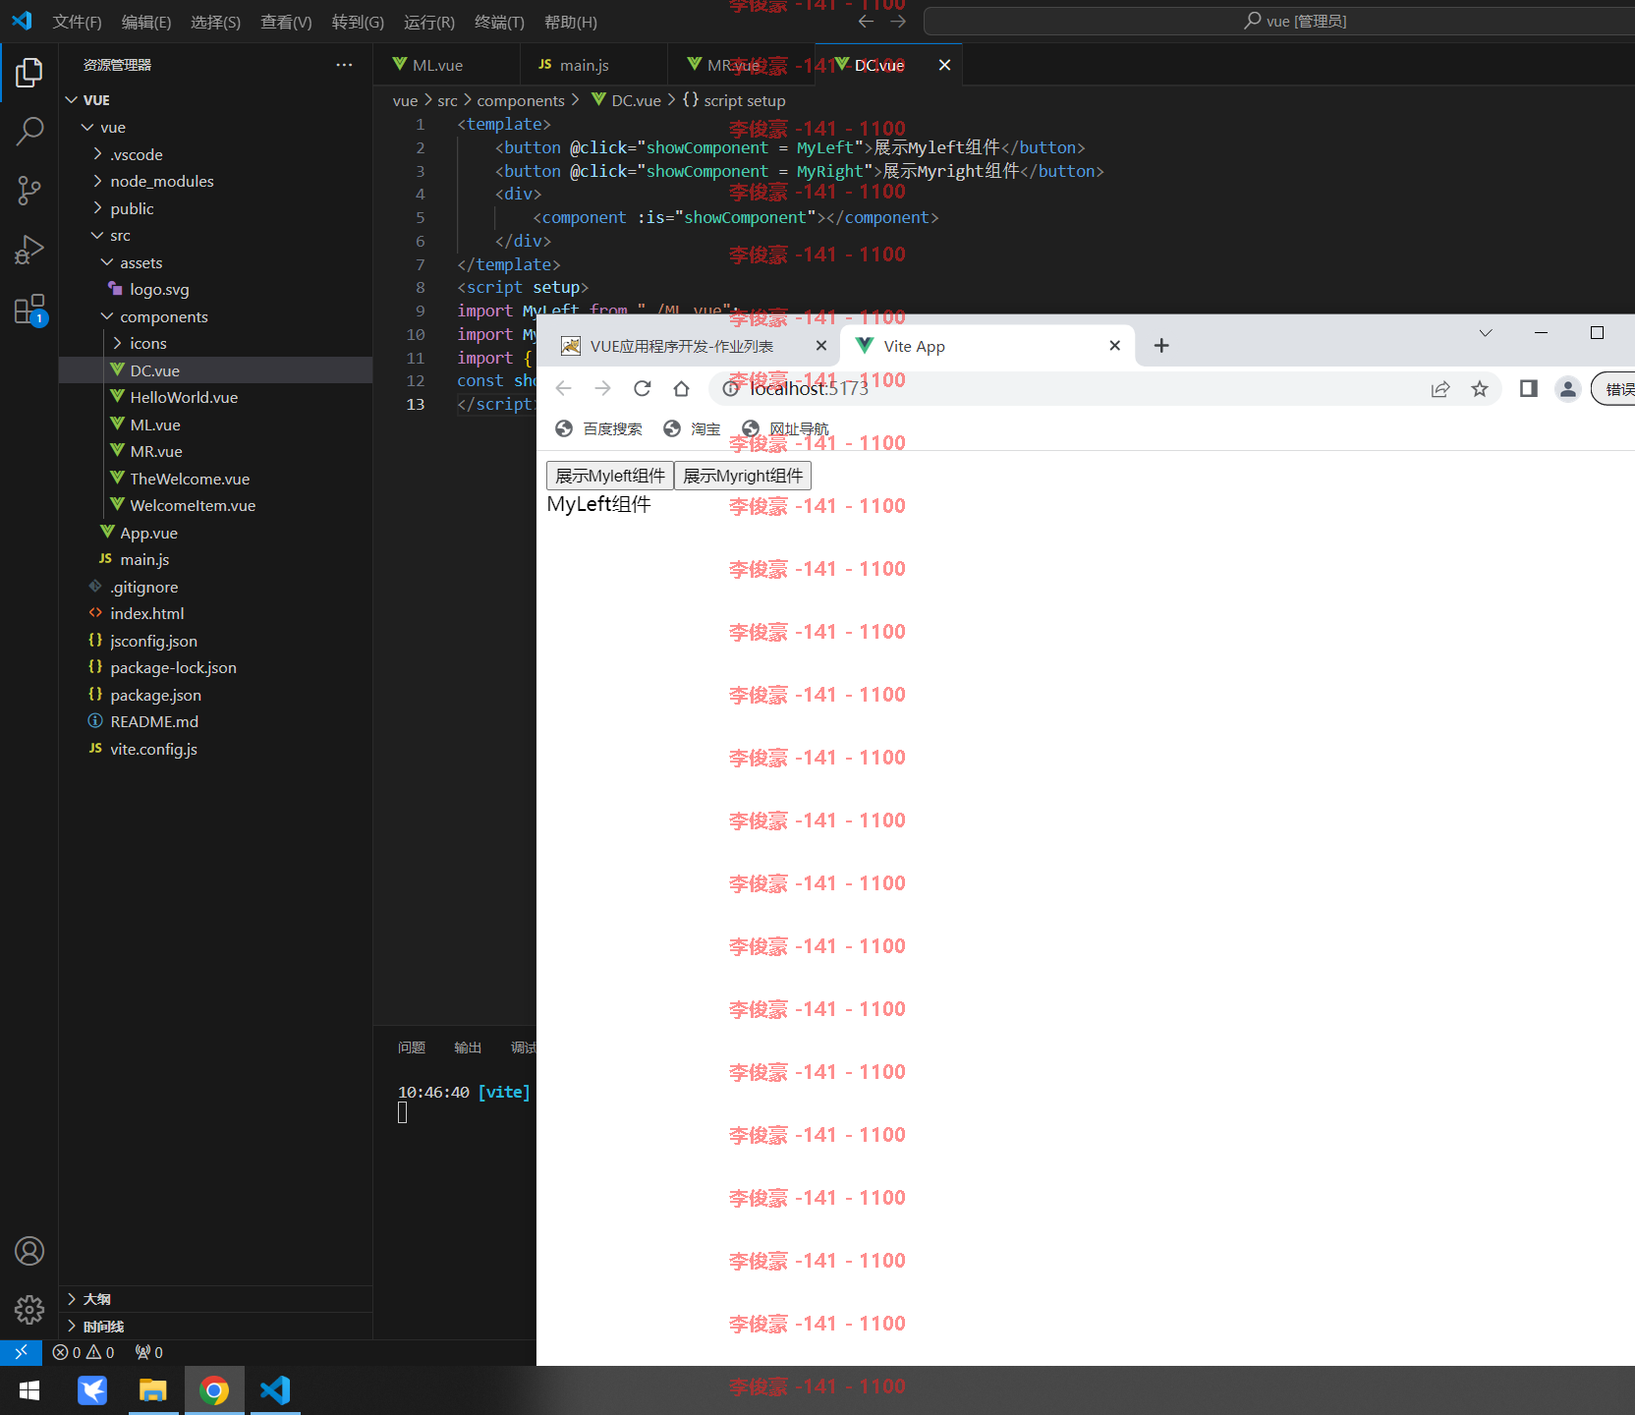Open the 编辑(E) menu
This screenshot has height=1415, width=1635.
146,22
